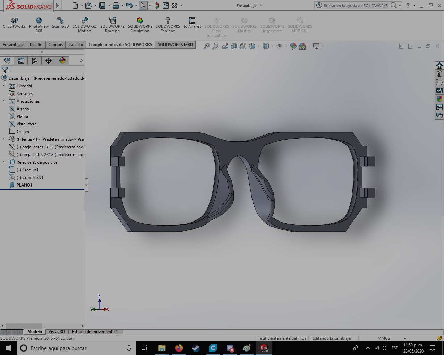This screenshot has width=444, height=355.
Task: Open SOLIDWORKS Resources task pane
Action: [x=439, y=66]
